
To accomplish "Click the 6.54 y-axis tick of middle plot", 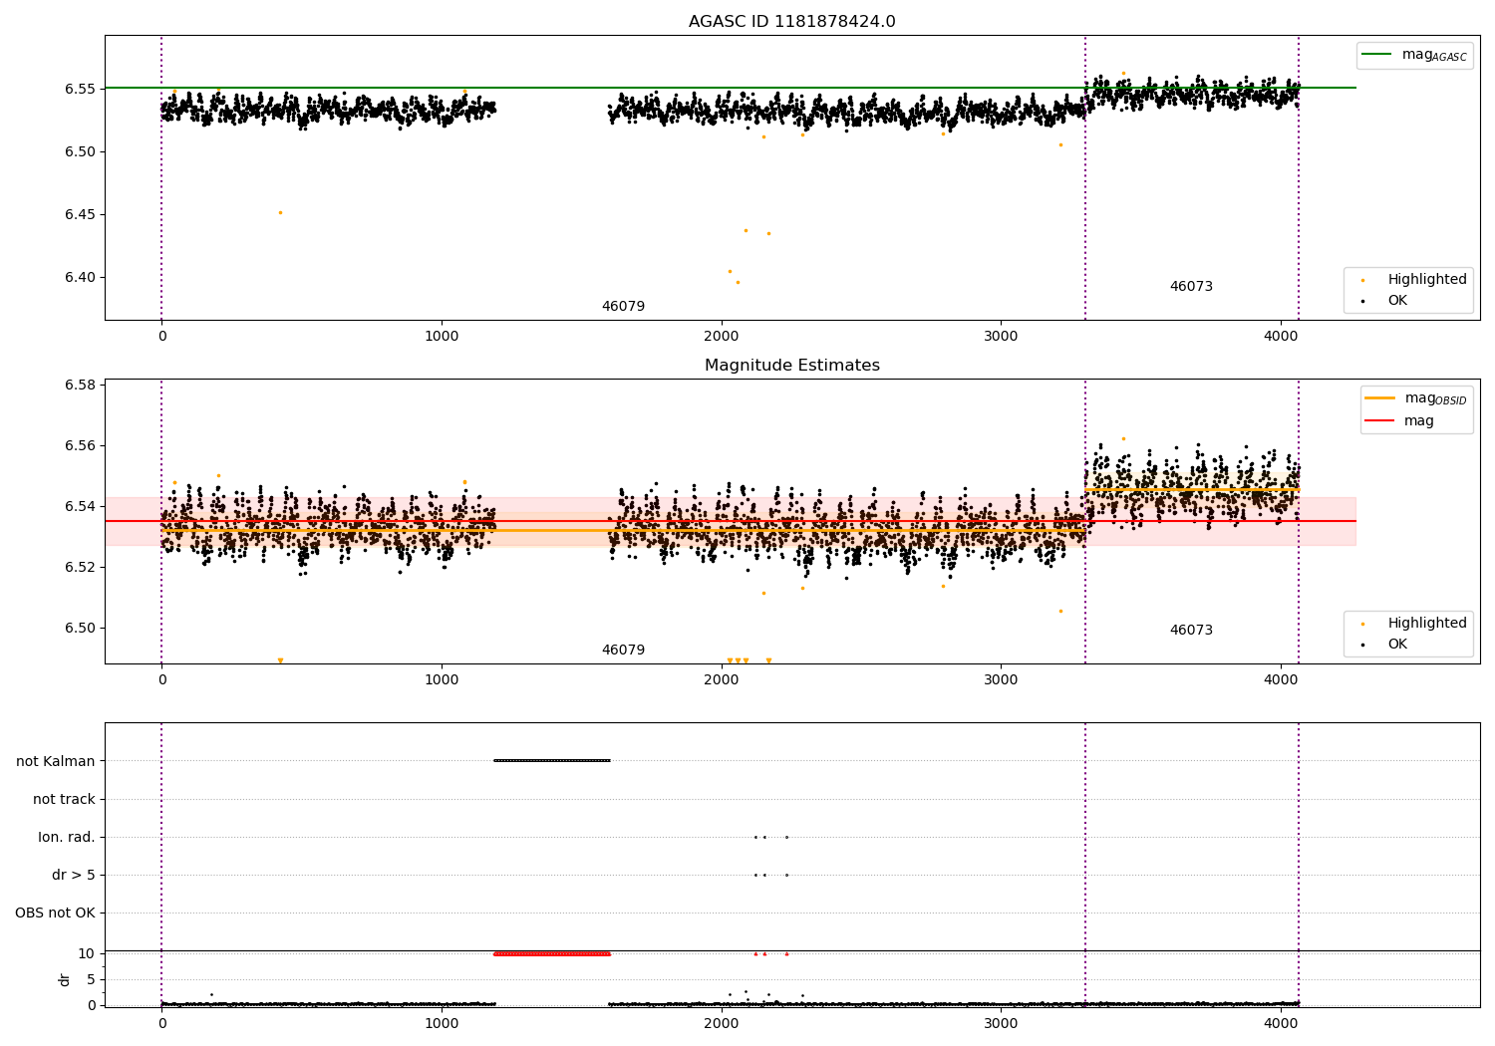I will (80, 506).
